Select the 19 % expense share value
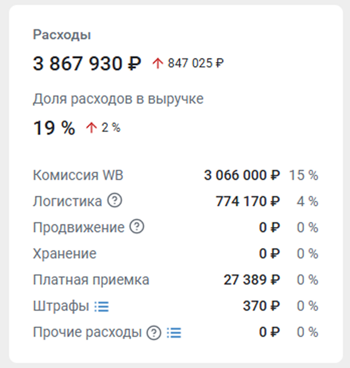Image resolution: width=350 pixels, height=368 pixels. (x=54, y=128)
